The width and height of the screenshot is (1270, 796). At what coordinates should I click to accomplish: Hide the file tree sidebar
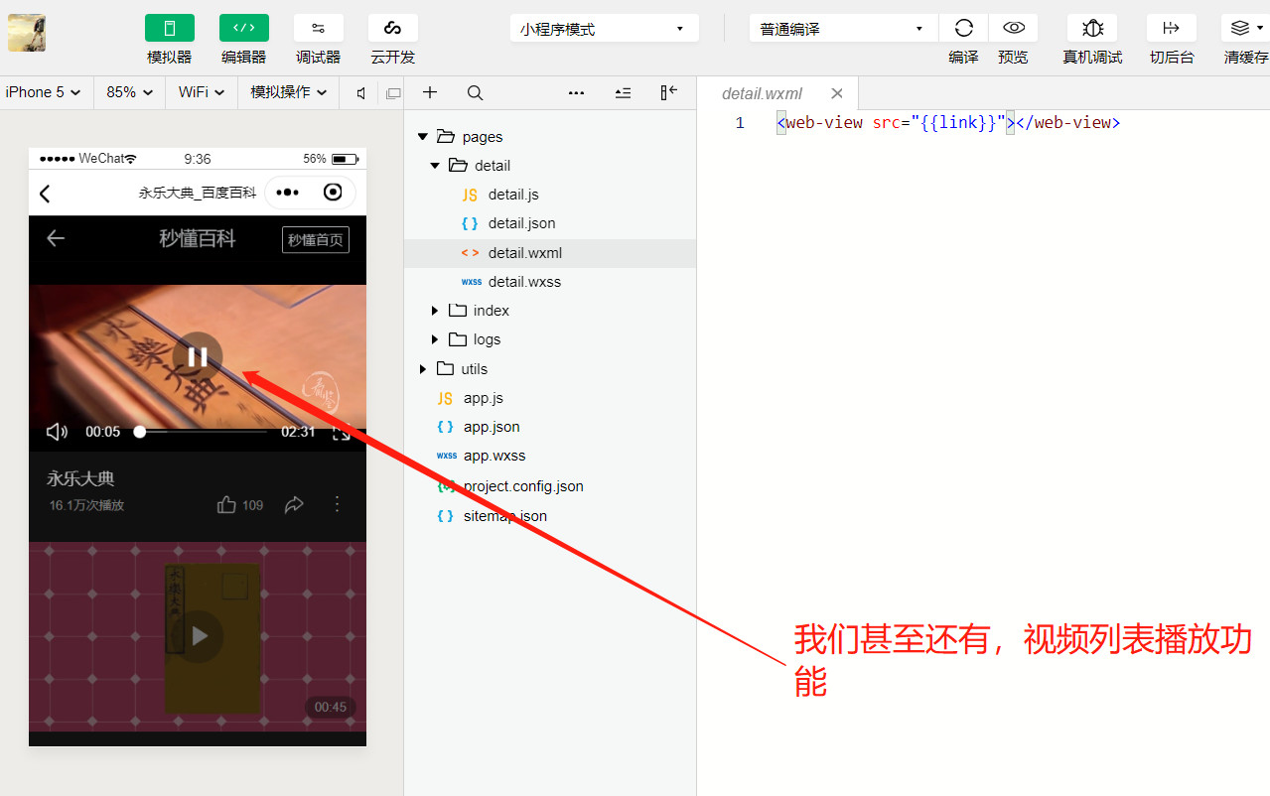coord(669,92)
